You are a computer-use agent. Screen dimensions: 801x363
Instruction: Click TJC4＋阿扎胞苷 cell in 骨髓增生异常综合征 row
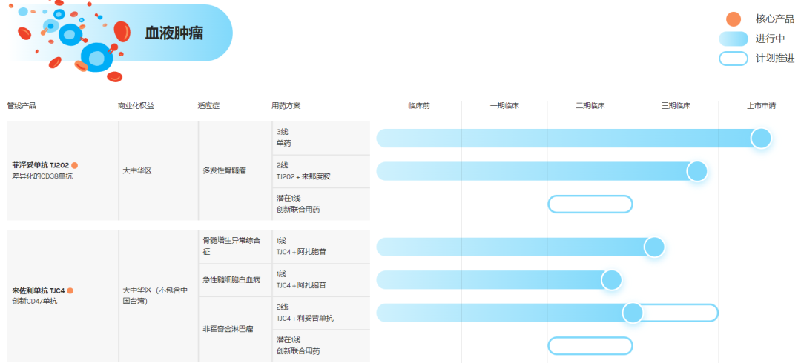[321, 247]
